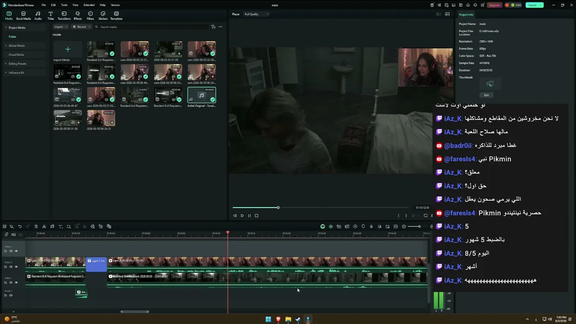Click the Windows Start button
The height and width of the screenshot is (324, 576).
tap(268, 319)
